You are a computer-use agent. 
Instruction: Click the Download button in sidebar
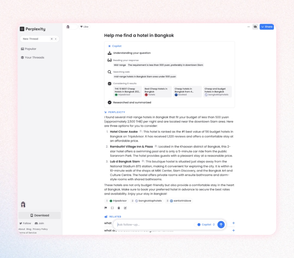click(39, 215)
